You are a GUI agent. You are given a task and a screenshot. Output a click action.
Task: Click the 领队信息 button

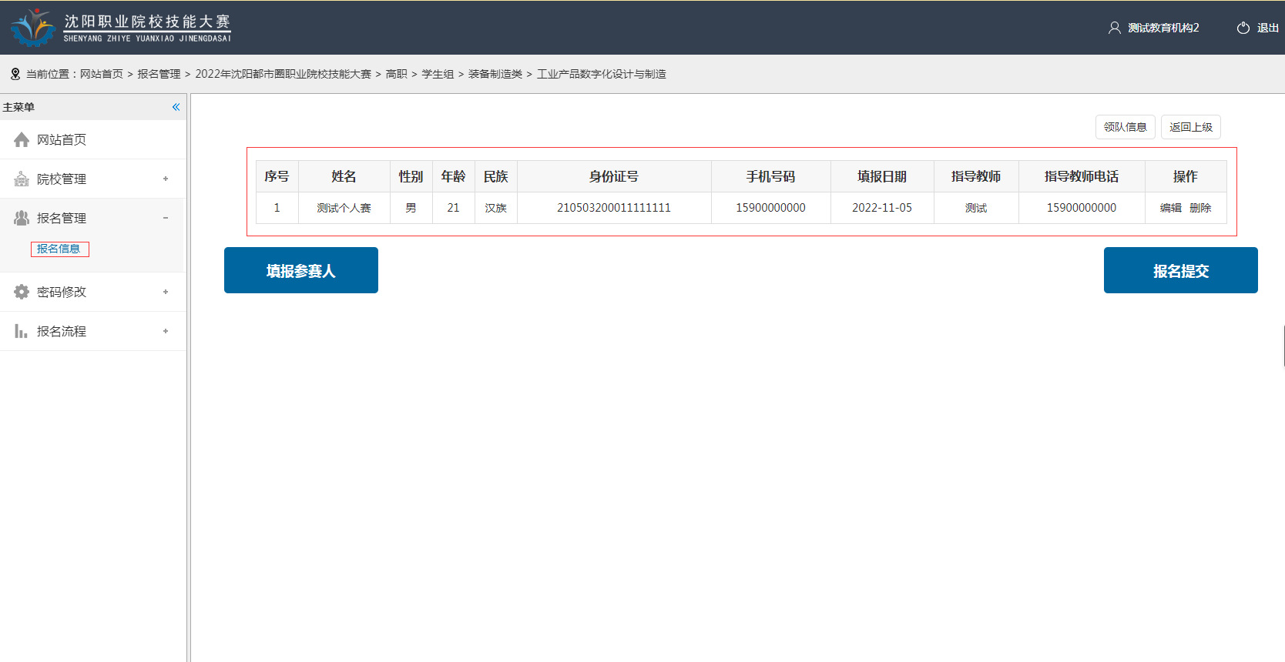(1125, 127)
